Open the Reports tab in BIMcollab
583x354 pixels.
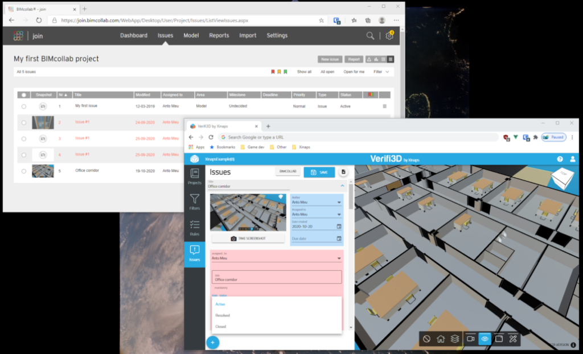(x=219, y=36)
